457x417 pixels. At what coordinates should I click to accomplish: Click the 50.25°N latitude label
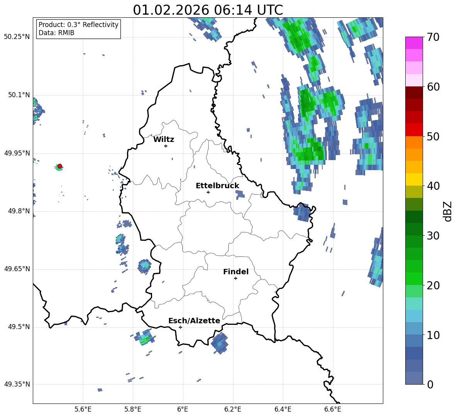pos(17,37)
